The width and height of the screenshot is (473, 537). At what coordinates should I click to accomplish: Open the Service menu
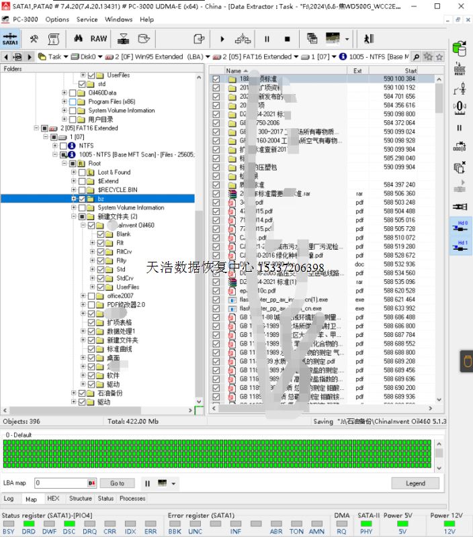(x=87, y=19)
